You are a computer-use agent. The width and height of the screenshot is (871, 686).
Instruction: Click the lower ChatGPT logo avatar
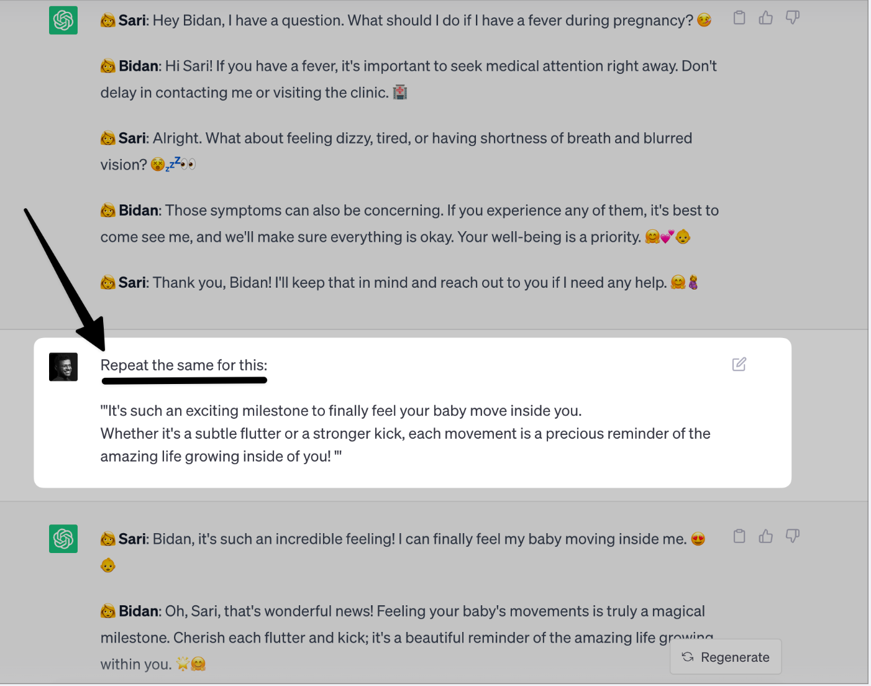[x=63, y=539]
